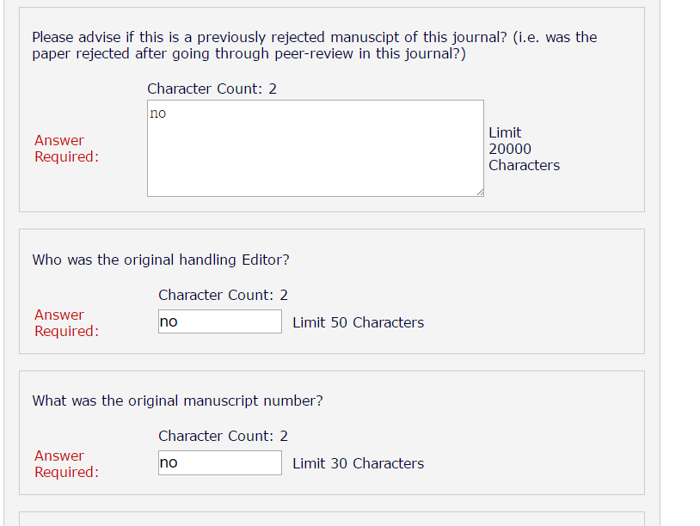Click the 'Who was the original handling Editor?' question
The width and height of the screenshot is (700, 526).
point(161,260)
